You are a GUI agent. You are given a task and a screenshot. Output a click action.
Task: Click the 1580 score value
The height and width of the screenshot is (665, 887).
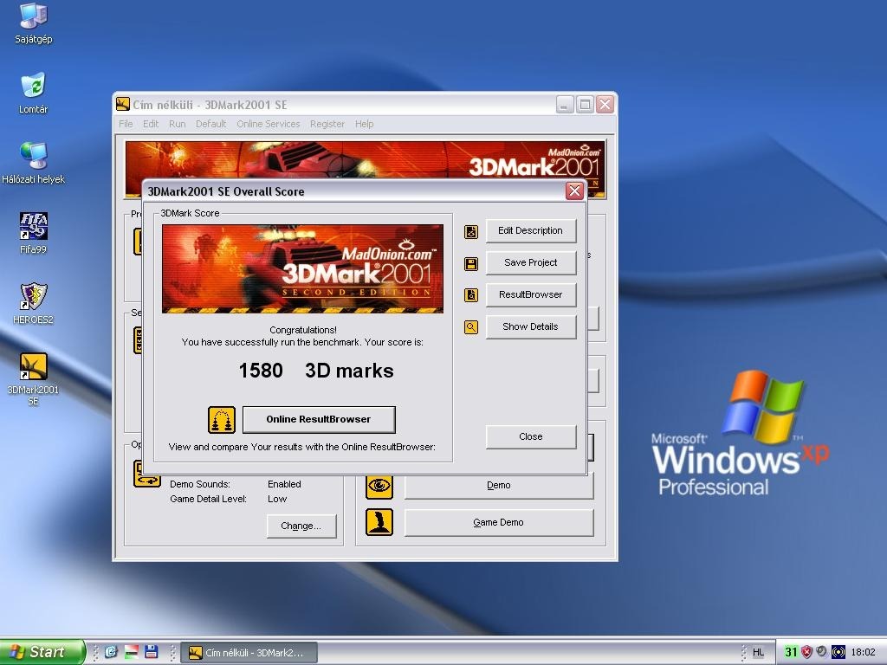[261, 371]
